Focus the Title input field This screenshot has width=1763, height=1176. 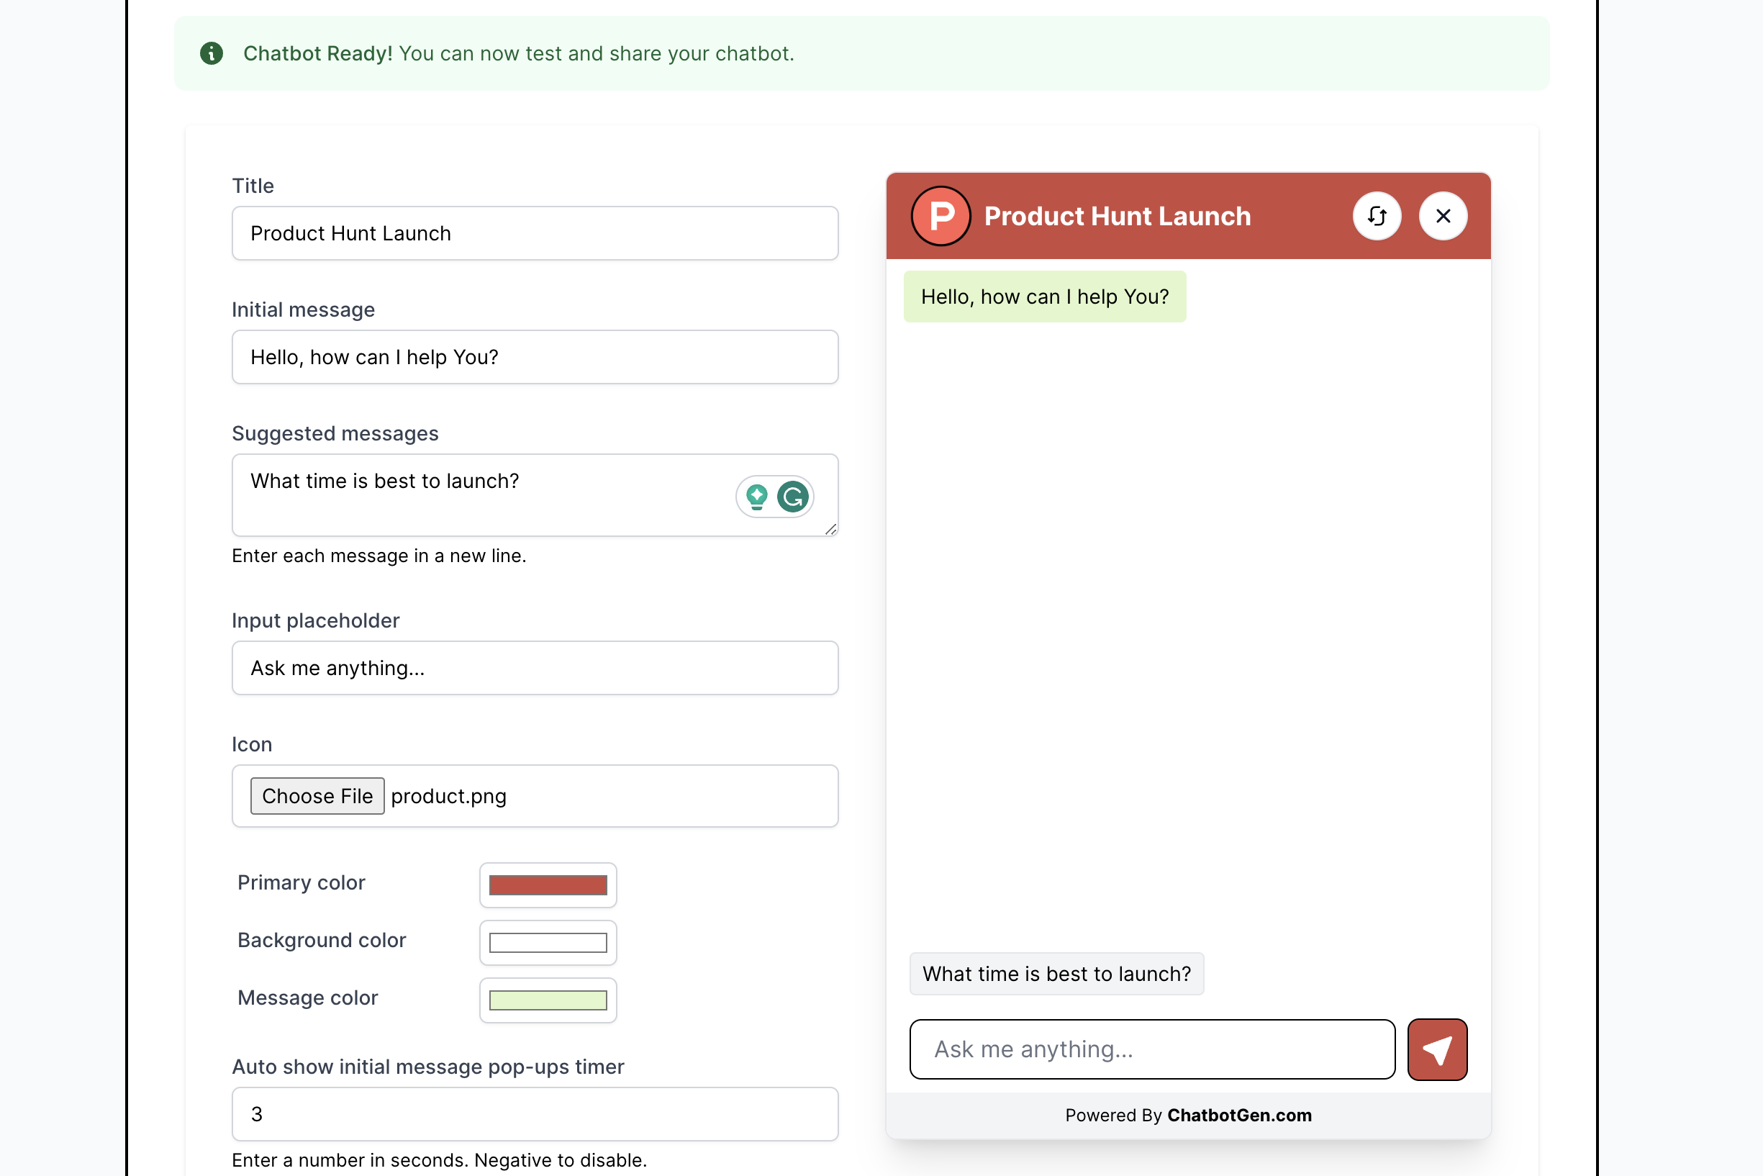[x=535, y=233]
